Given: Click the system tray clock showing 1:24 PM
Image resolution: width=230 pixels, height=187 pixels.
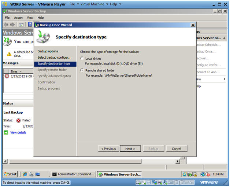Looking at the screenshot, I should click(x=218, y=174).
